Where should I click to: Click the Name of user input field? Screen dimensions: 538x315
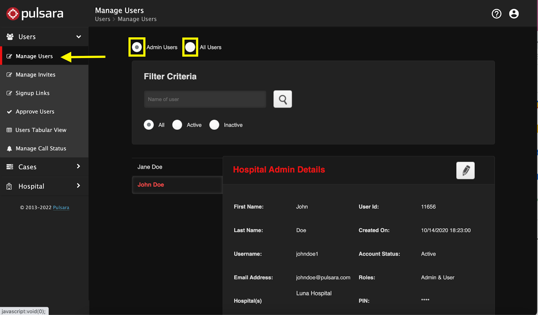(205, 99)
